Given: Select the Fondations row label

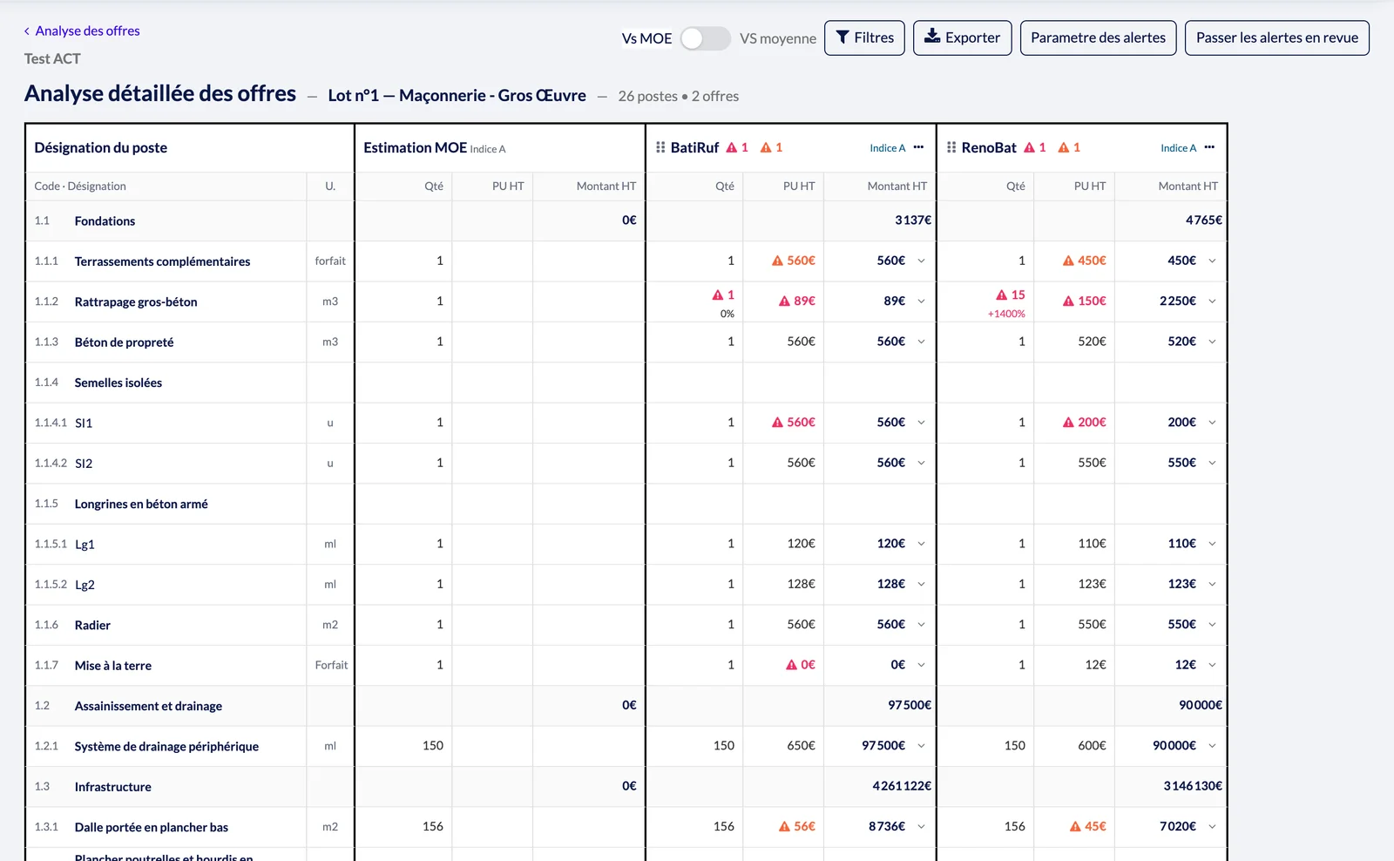Looking at the screenshot, I should [x=105, y=221].
